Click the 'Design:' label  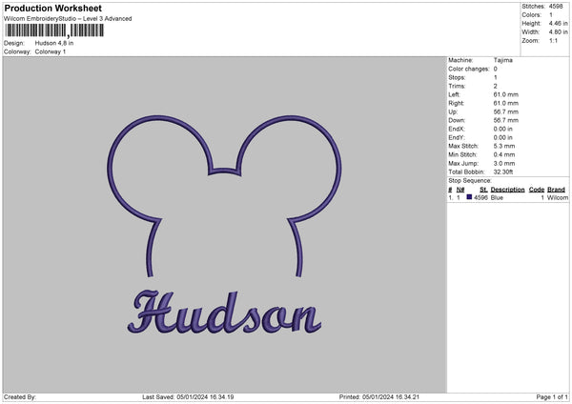click(14, 43)
